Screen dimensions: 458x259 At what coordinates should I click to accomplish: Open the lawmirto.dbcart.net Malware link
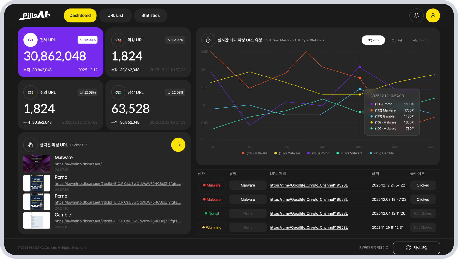tap(78, 164)
